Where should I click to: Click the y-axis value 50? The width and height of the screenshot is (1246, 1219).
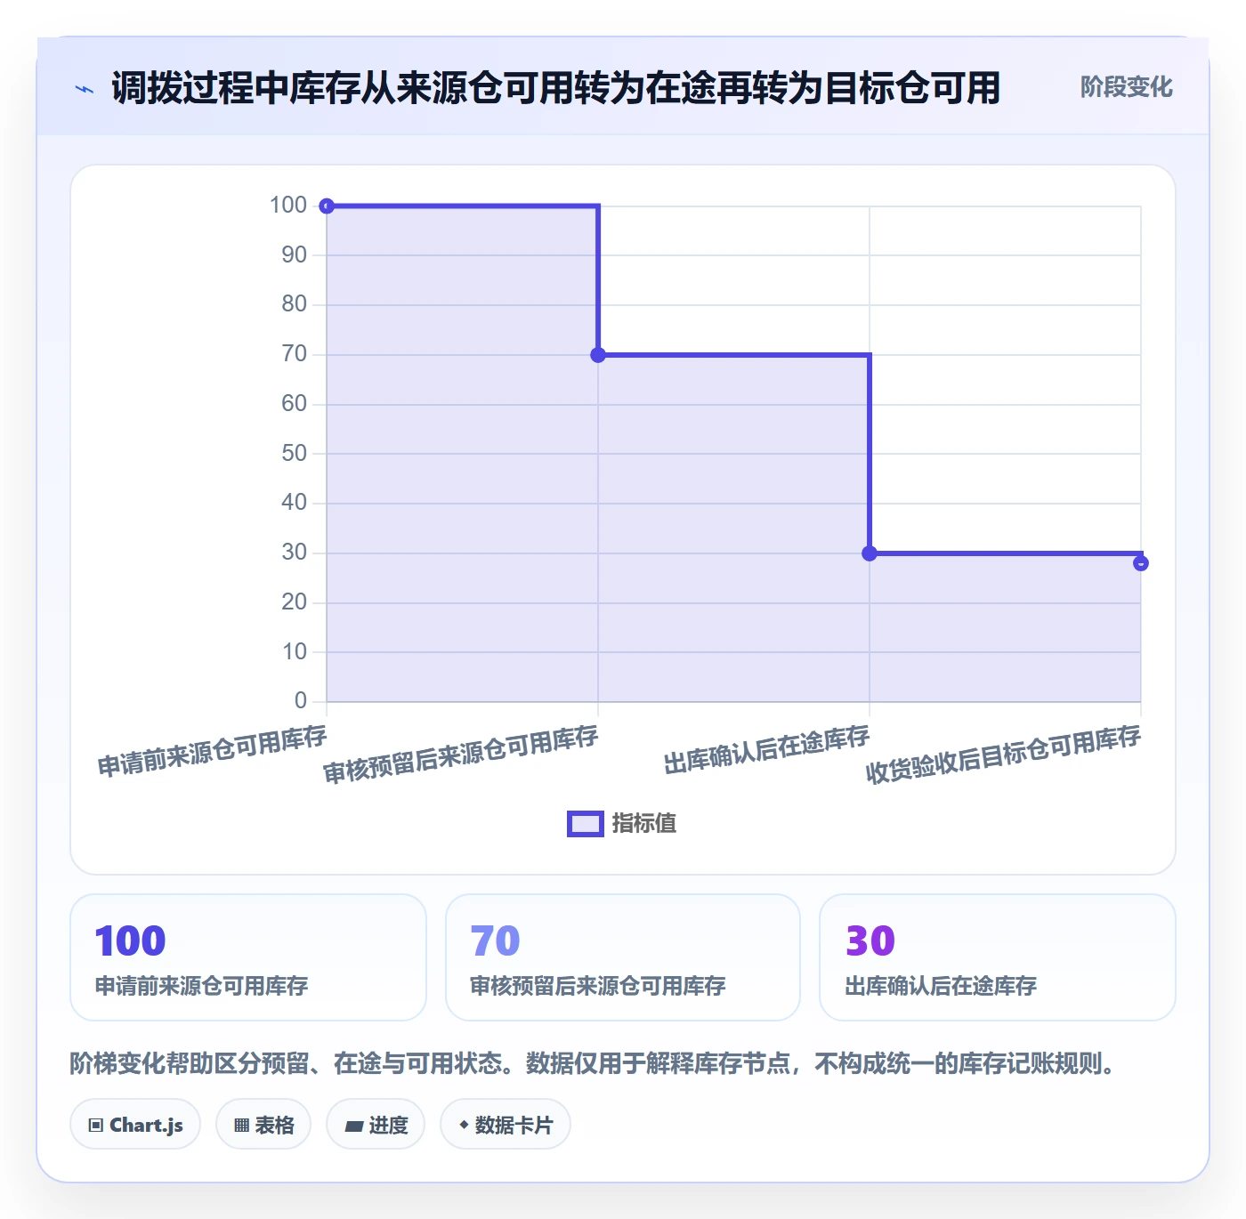tap(294, 454)
